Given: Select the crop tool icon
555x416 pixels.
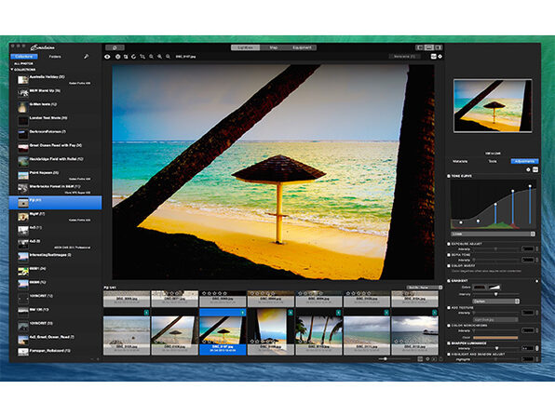Looking at the screenshot, I should point(142,57).
